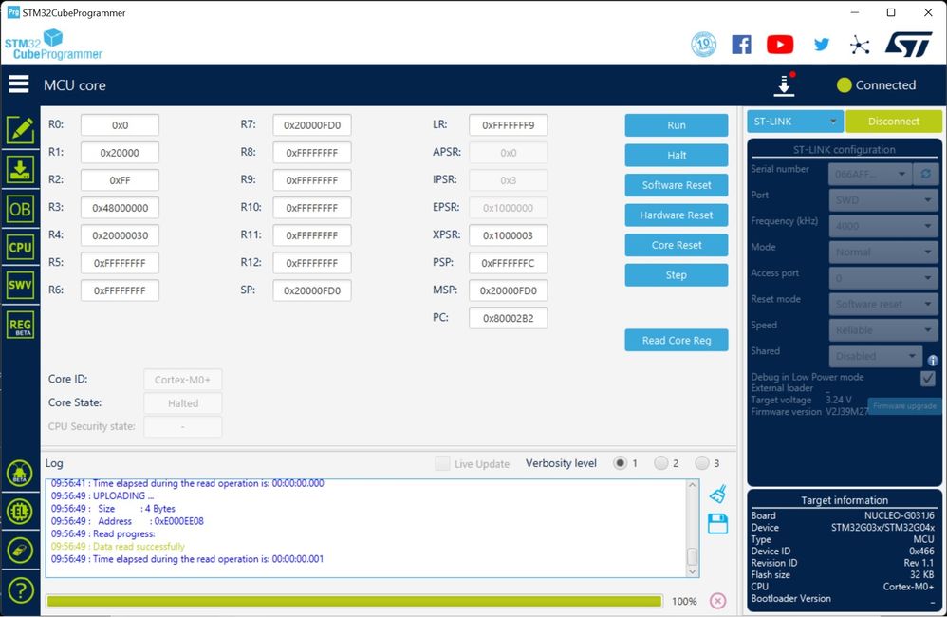Viewport: 947px width, 617px height.
Task: Click the Software Reset button
Action: tap(677, 185)
